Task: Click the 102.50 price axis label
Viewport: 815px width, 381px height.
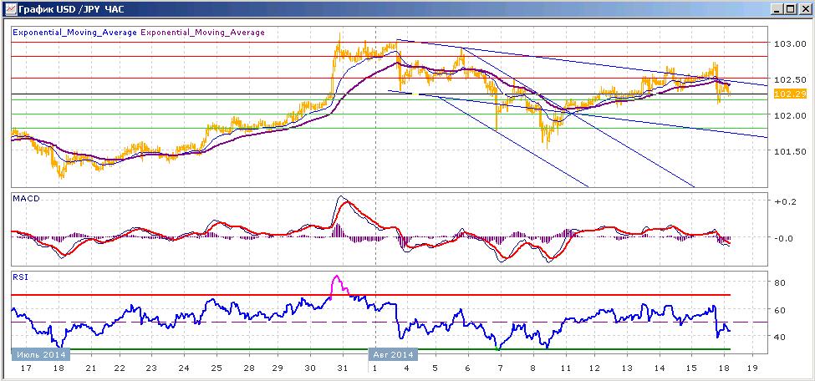Action: pyautogui.click(x=790, y=79)
